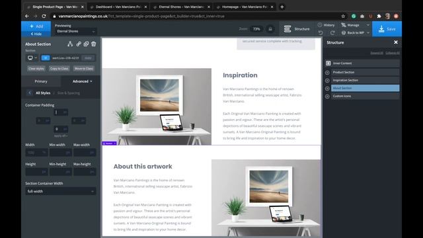This screenshot has height=238, width=423.
Task: Bookmark the page with star icon
Action: tap(343, 16)
